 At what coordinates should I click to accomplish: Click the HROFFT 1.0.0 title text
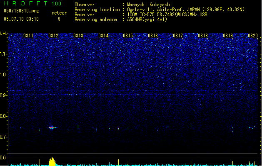(32, 3)
